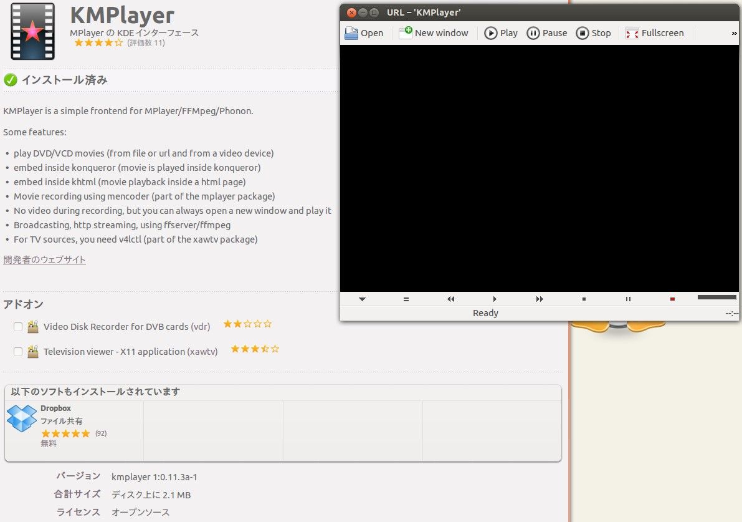This screenshot has width=742, height=522.
Task: Click the license value オープンソース
Action: pyautogui.click(x=141, y=512)
